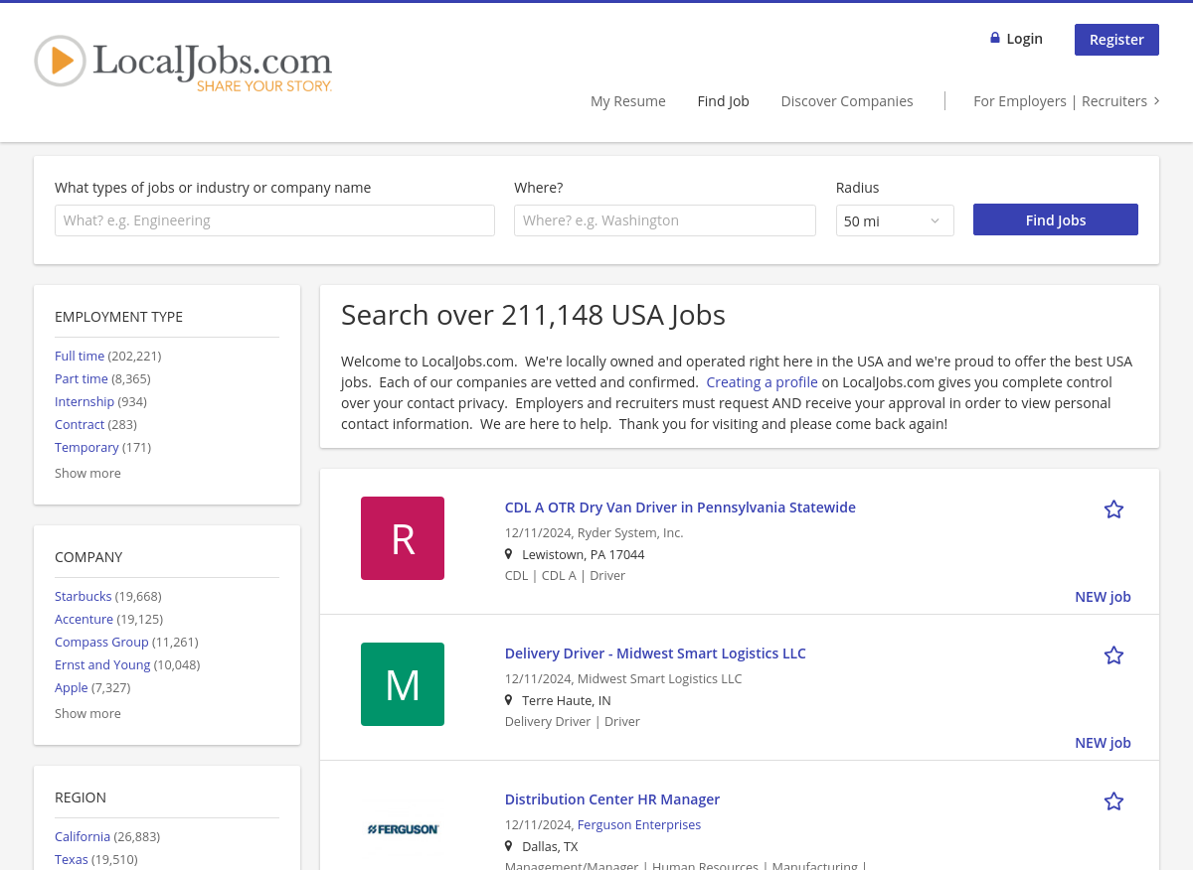Open the My Resume menu item

[x=628, y=101]
